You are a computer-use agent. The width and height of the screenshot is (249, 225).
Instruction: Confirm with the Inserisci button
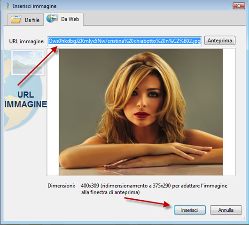click(190, 210)
